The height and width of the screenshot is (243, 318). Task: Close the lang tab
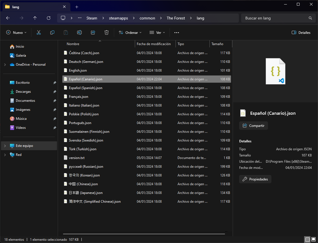coord(64,7)
